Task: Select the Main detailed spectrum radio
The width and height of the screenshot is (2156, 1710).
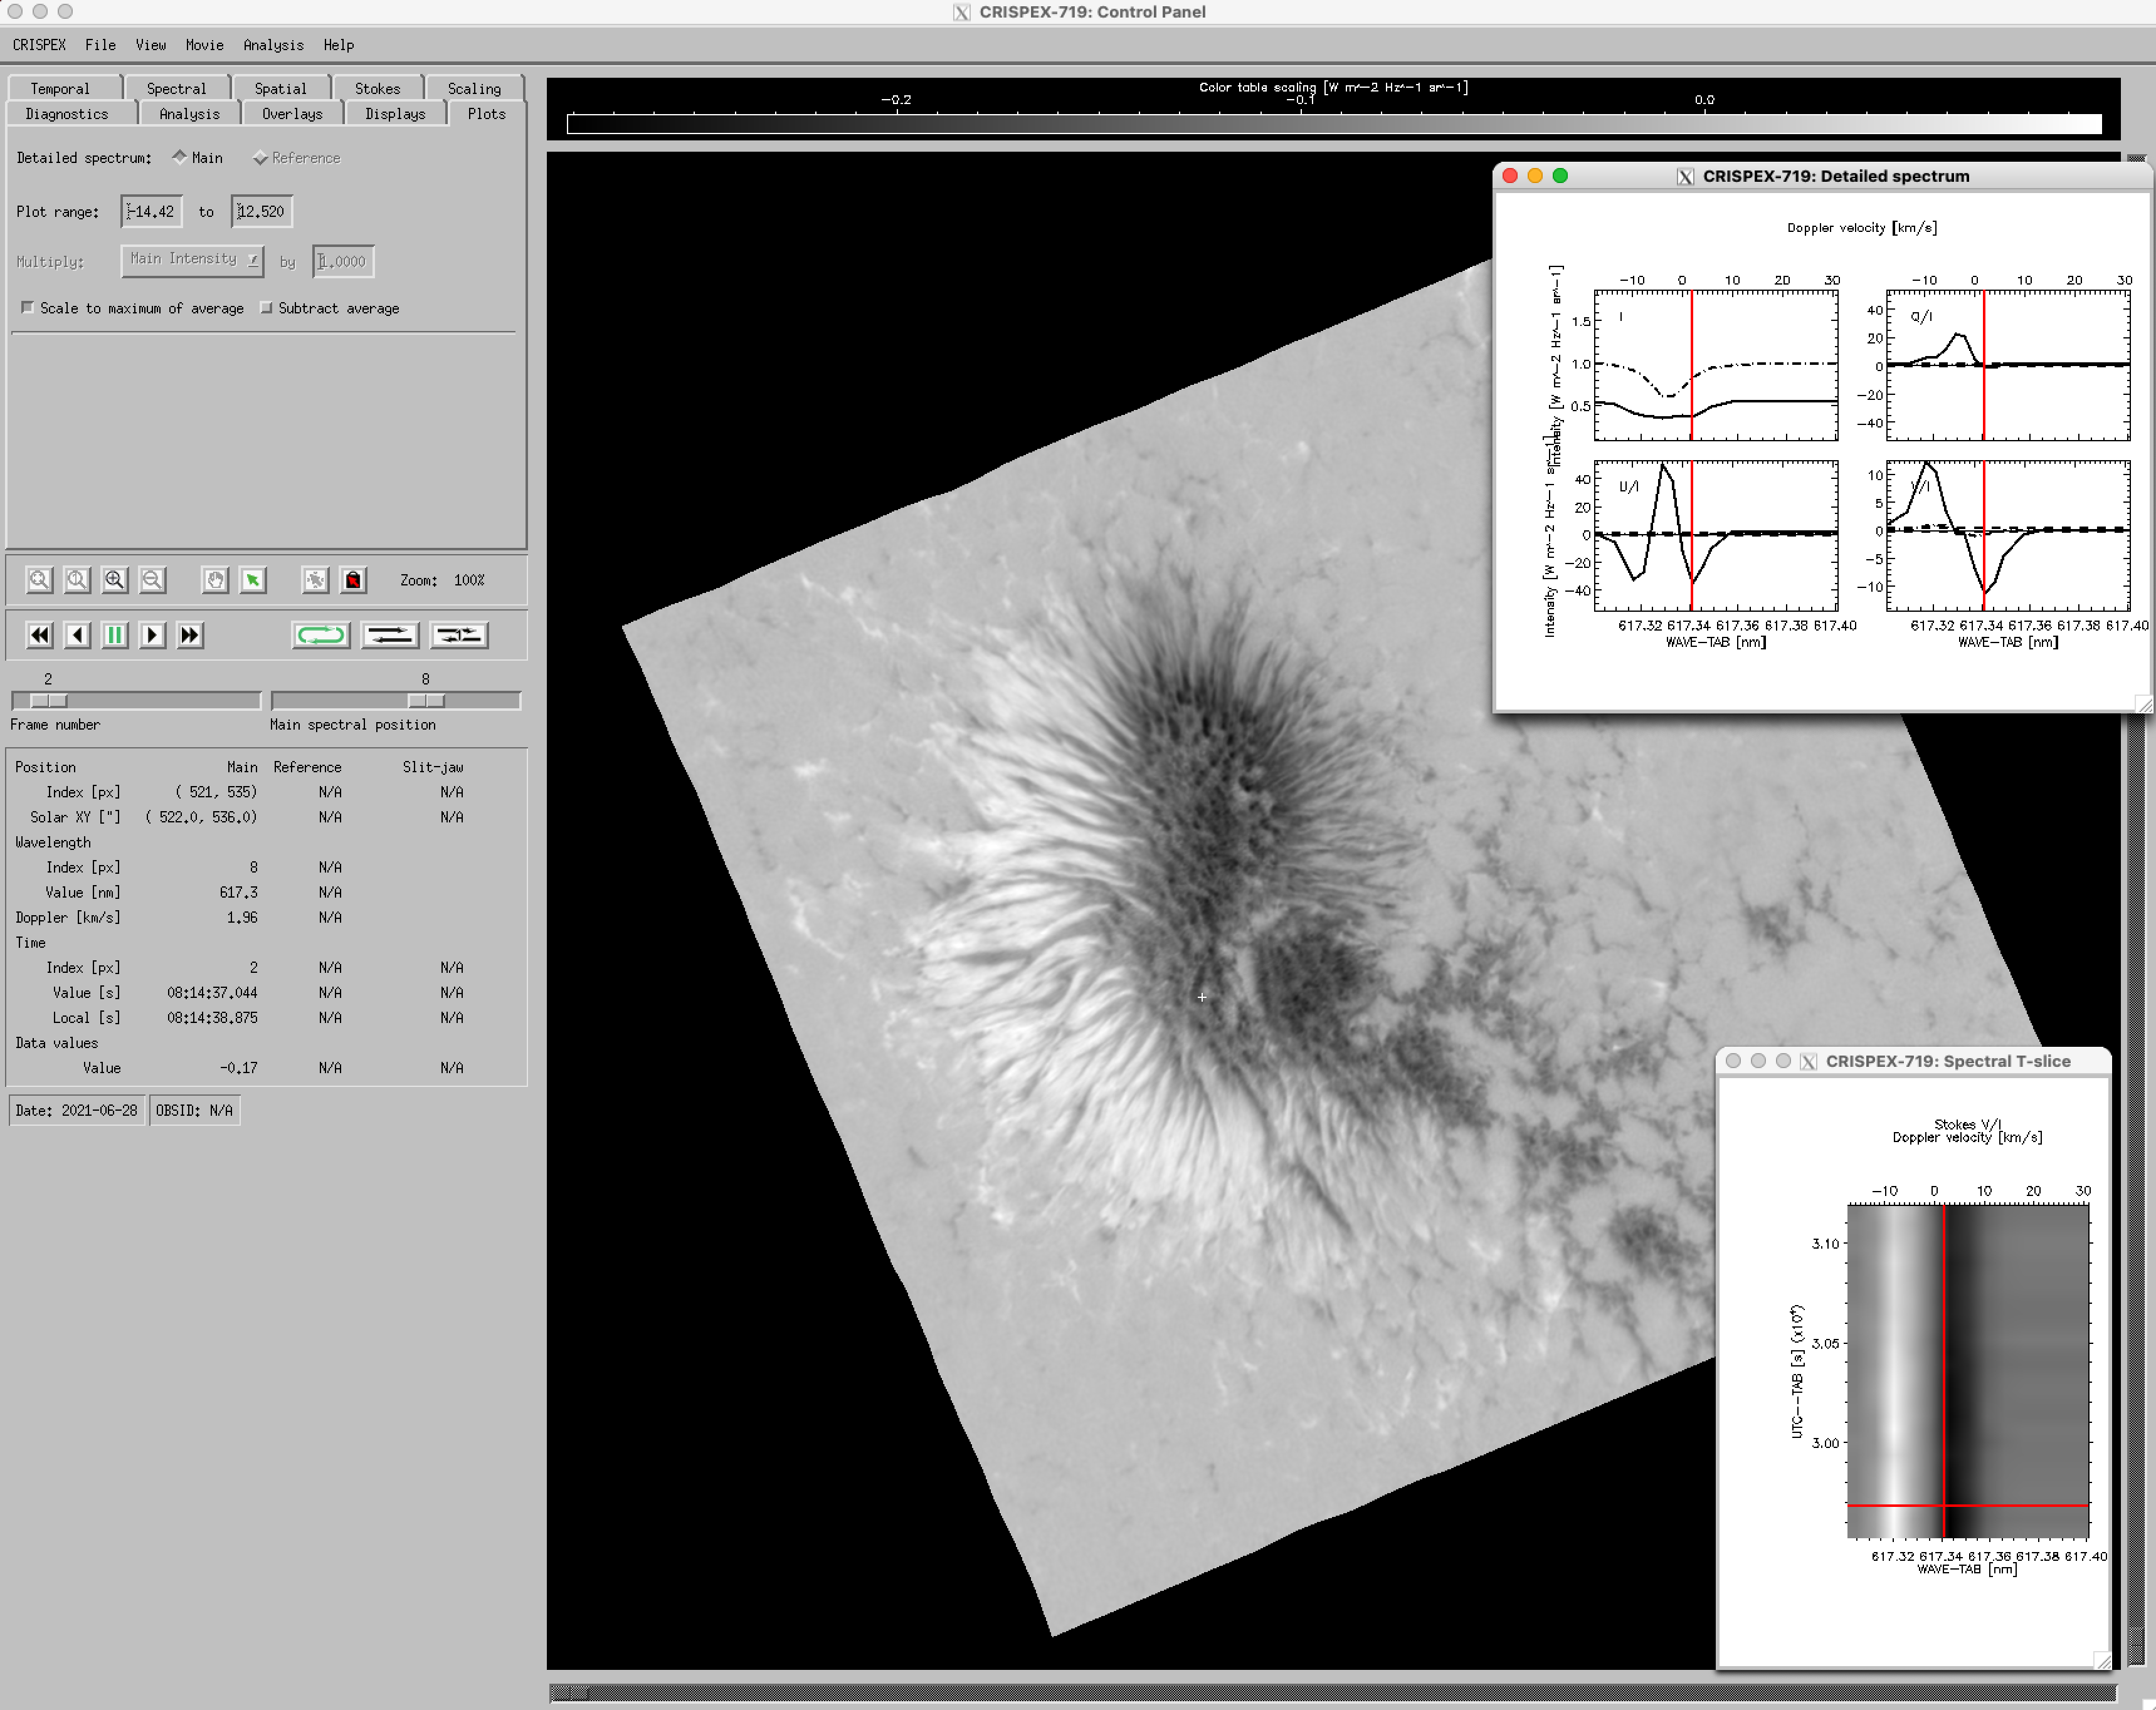Action: (180, 157)
